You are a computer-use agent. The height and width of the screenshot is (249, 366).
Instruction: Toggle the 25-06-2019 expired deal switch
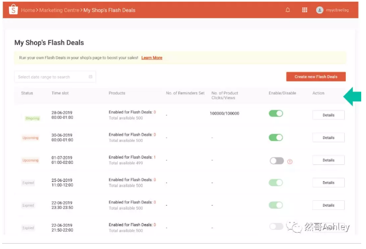[x=276, y=183]
